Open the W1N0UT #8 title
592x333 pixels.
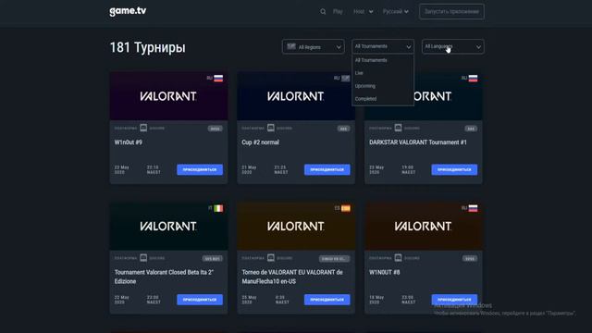(385, 272)
